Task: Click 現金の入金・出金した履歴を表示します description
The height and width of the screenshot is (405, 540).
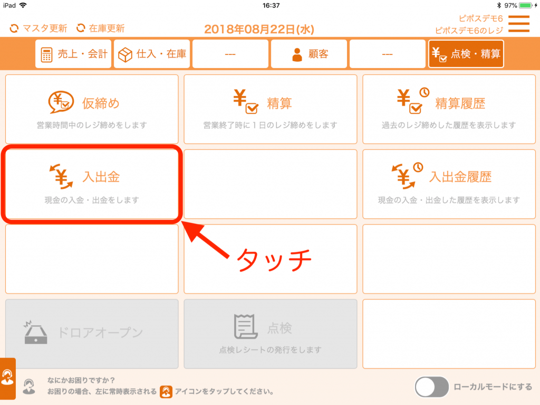Action: [x=449, y=200]
